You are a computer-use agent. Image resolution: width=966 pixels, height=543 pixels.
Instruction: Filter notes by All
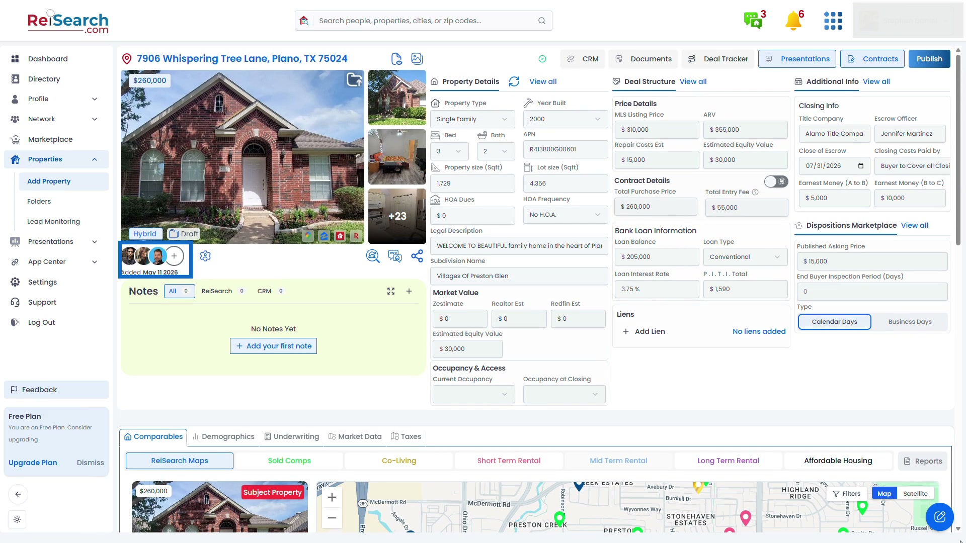point(179,291)
